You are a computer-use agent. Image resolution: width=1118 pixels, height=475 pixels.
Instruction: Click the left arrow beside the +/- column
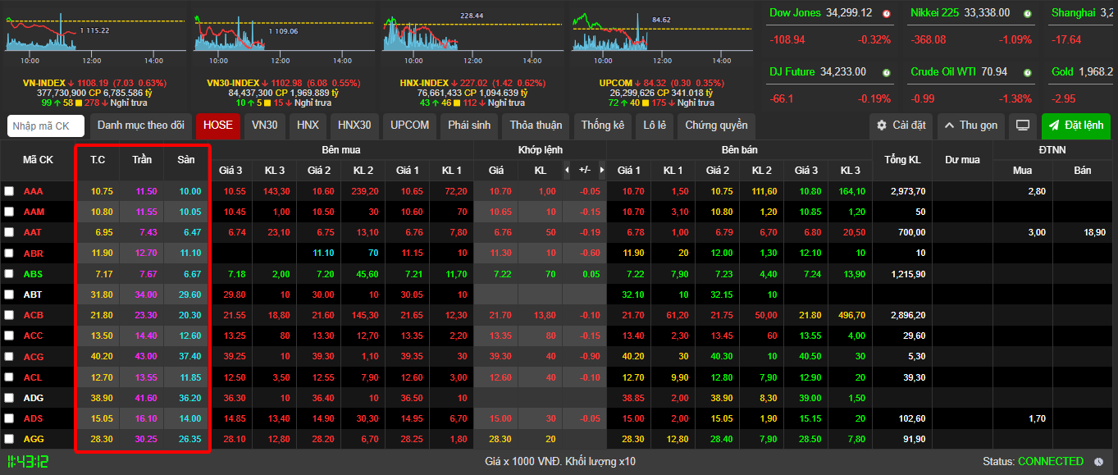pyautogui.click(x=566, y=170)
